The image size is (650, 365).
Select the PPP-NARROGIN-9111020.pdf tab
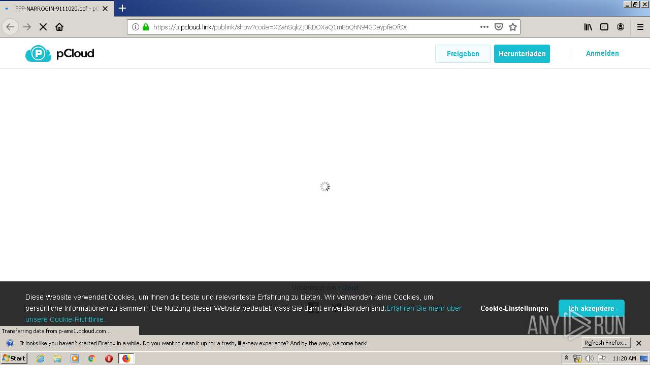tap(57, 9)
